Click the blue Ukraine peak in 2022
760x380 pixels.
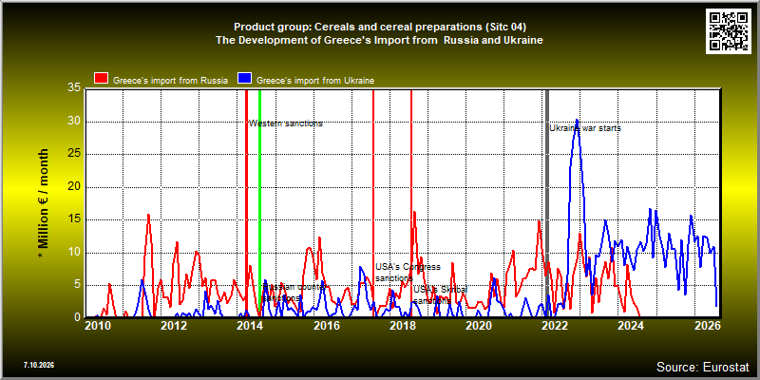tap(577, 120)
